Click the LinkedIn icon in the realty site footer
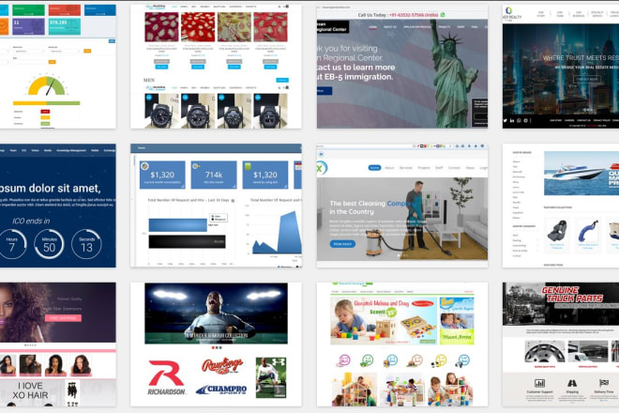Image resolution: width=619 pixels, height=413 pixels. [x=512, y=120]
